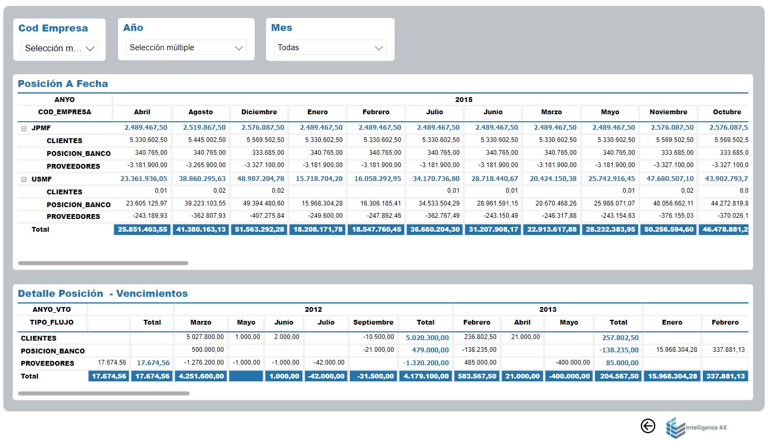This screenshot has width=769, height=441.
Task: Click the Total cell 25.851.403,55 for Abril
Action: [142, 230]
